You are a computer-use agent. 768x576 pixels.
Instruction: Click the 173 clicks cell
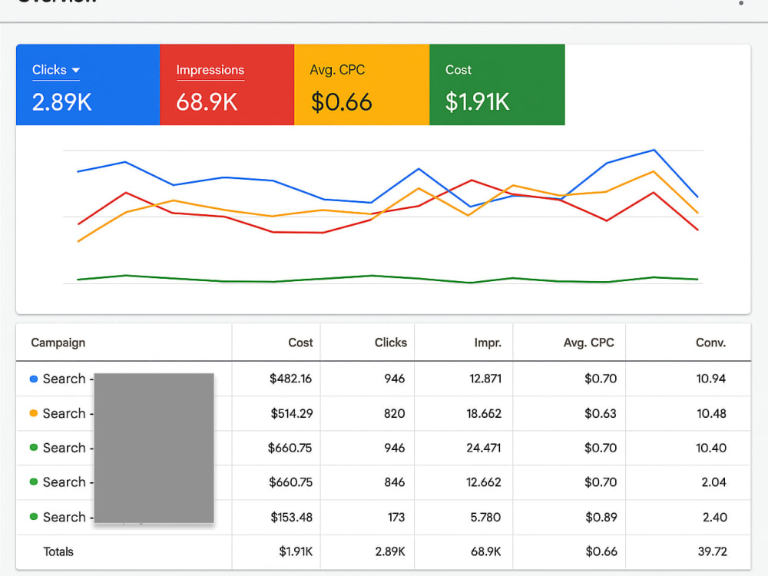[x=396, y=517]
